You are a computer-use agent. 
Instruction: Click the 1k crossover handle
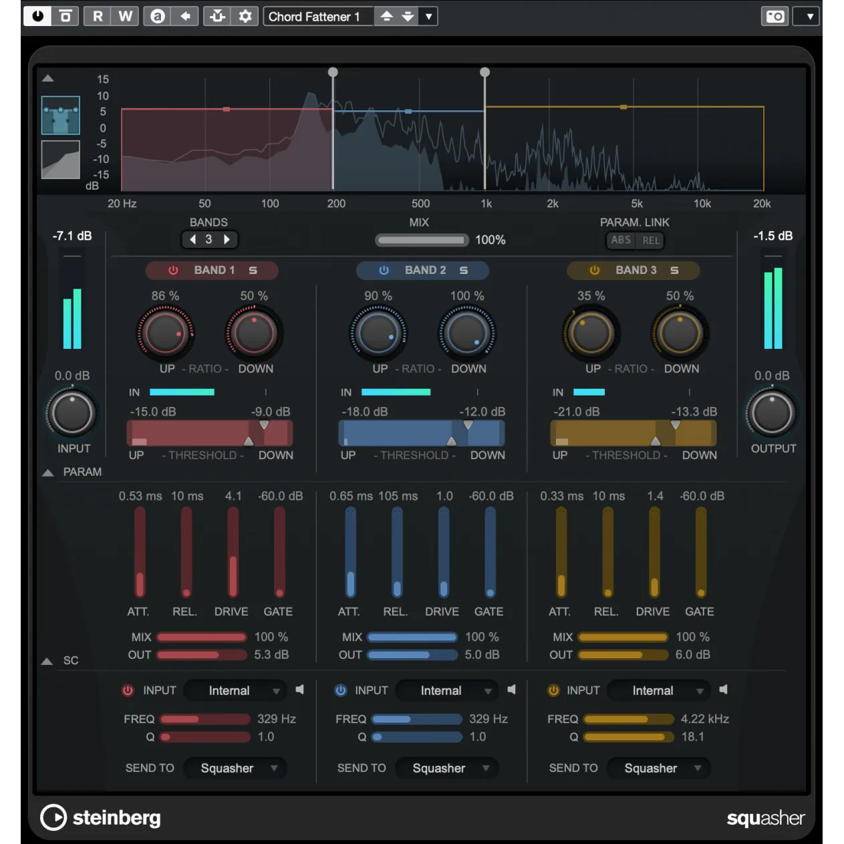click(485, 72)
